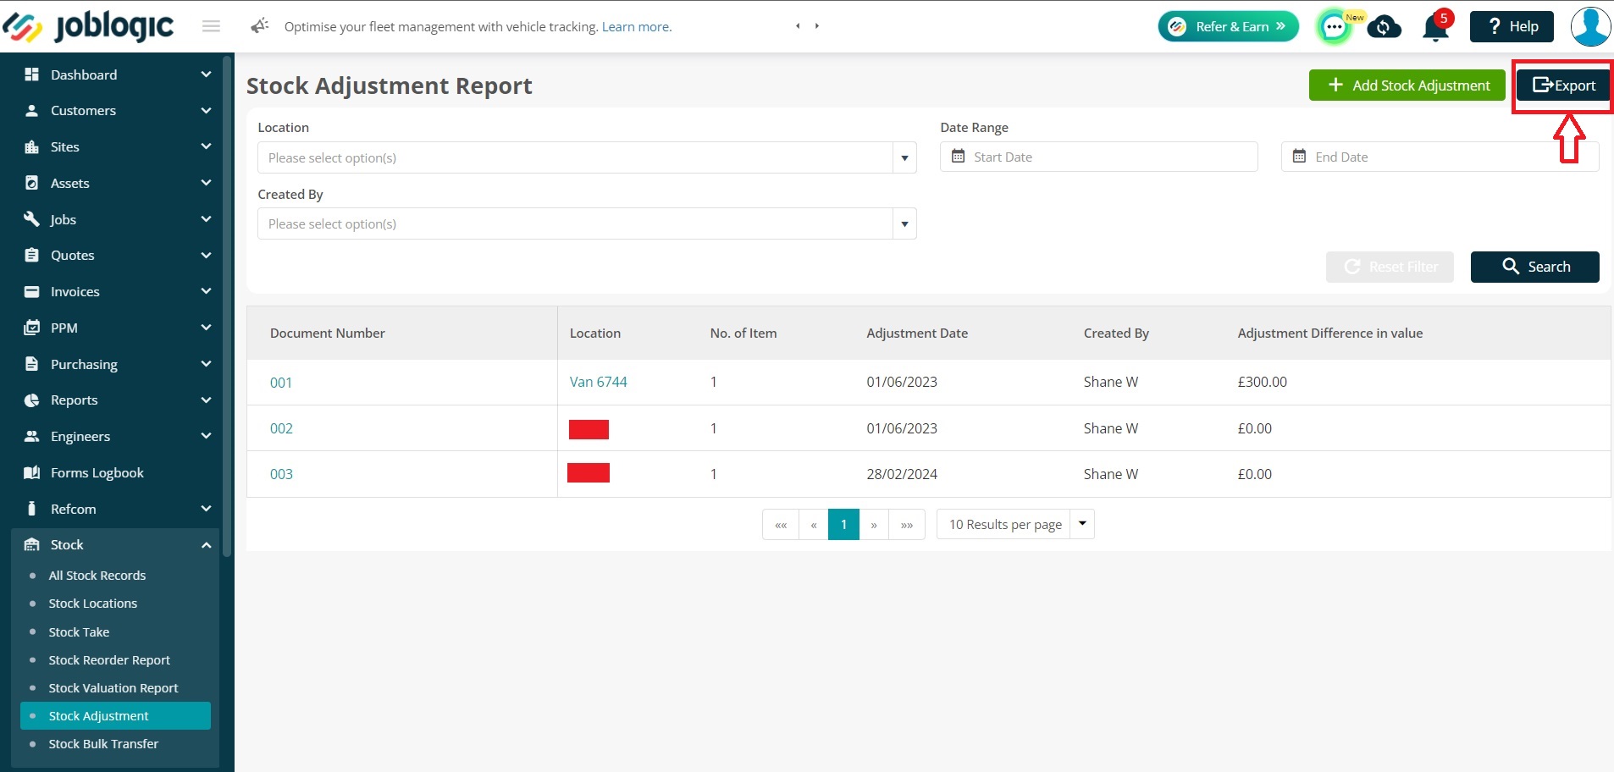Click the megaphone announcement icon

point(259,26)
